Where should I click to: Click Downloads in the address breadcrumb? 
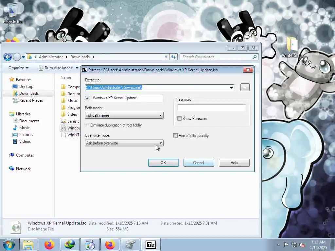80,57
